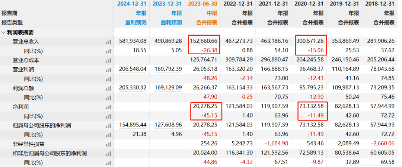Select the 2024-12-31 column header

(132, 4)
